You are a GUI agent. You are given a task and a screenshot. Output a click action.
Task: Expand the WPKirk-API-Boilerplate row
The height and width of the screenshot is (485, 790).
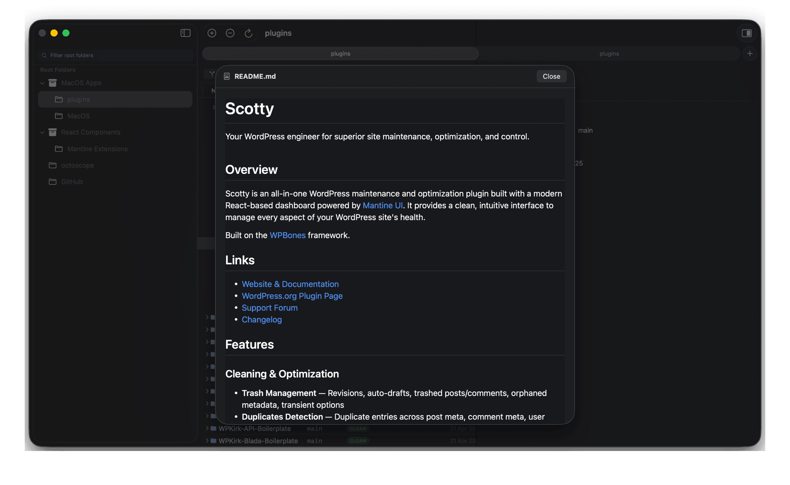(207, 429)
